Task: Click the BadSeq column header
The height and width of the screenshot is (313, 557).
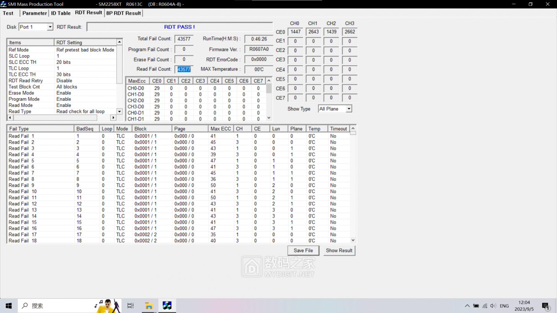Action: (87, 129)
